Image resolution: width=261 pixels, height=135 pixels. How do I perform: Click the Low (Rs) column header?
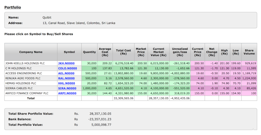click(x=236, y=52)
